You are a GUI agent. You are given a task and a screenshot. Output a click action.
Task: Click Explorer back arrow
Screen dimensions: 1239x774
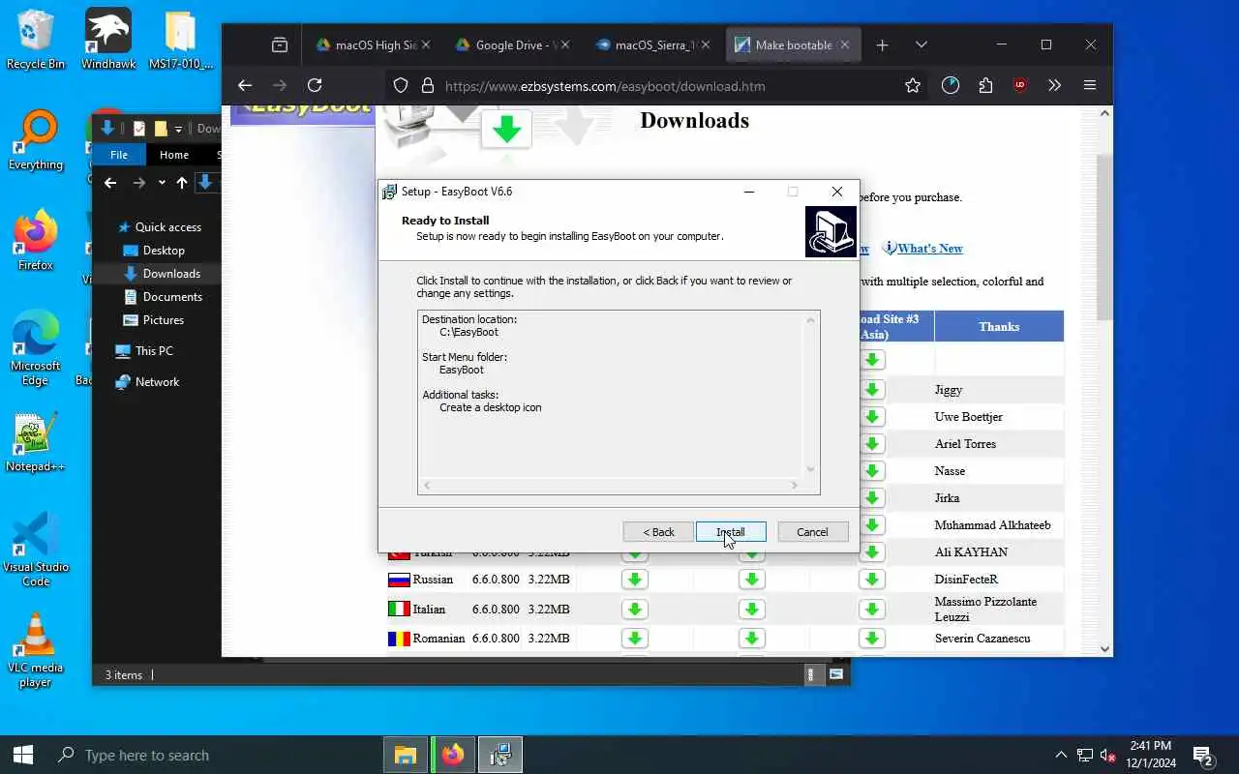point(110,183)
